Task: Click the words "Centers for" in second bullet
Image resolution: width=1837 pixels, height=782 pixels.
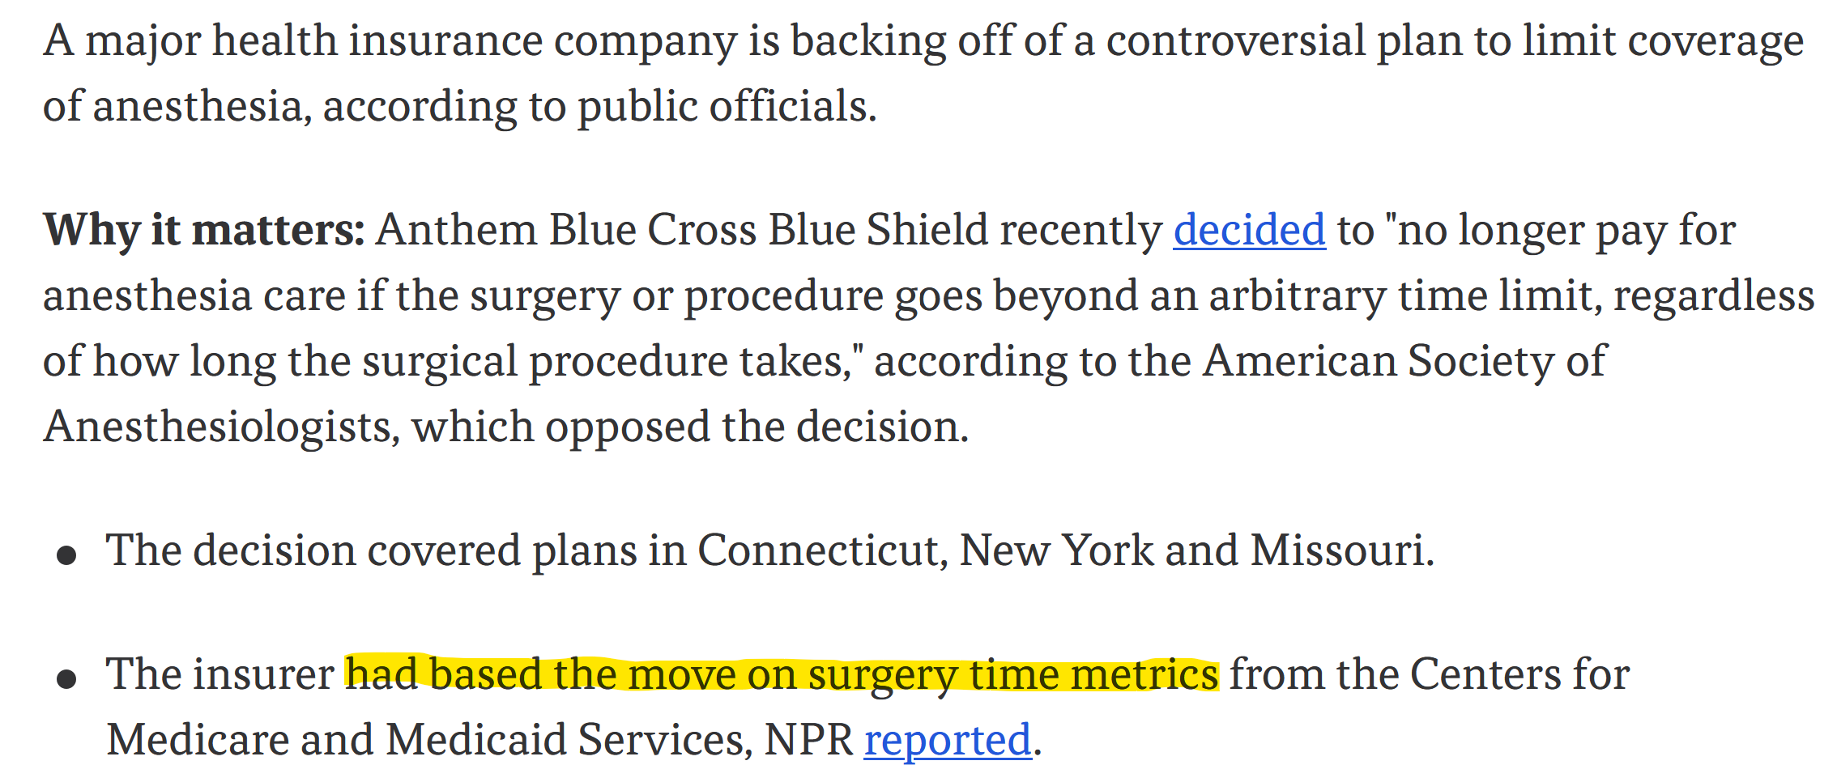Action: coord(1519,674)
